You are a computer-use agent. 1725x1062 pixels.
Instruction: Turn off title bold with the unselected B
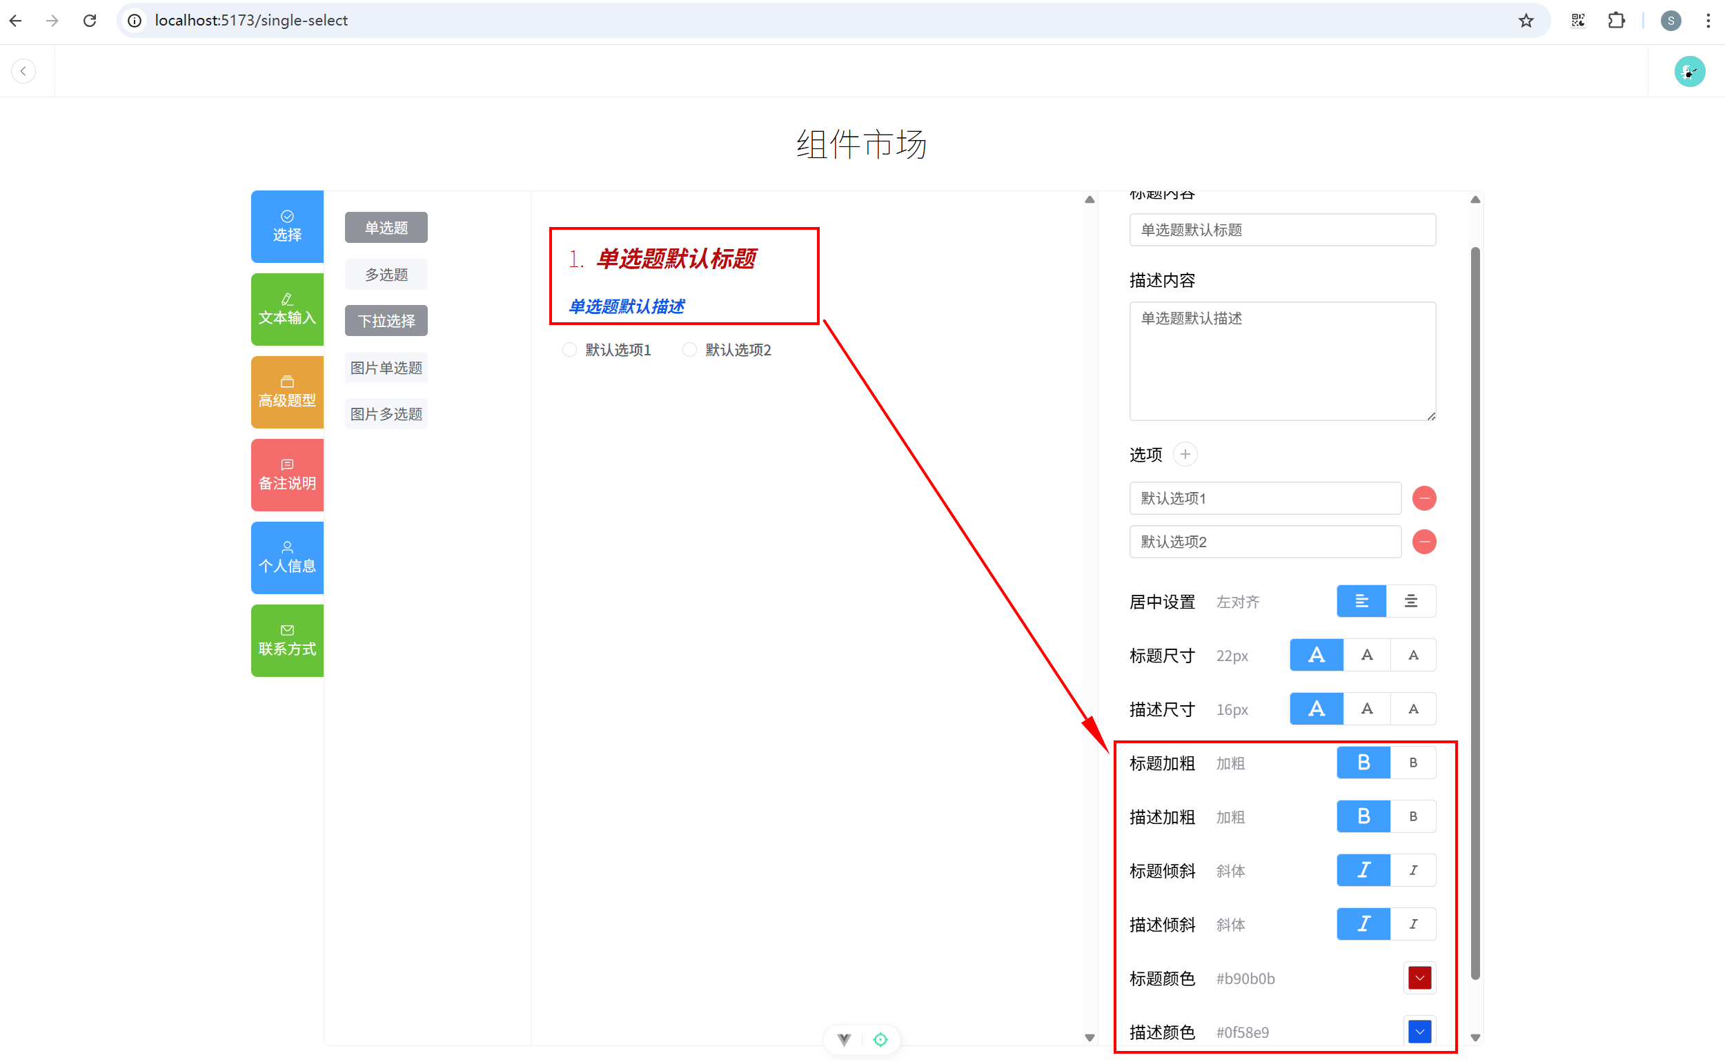point(1413,763)
